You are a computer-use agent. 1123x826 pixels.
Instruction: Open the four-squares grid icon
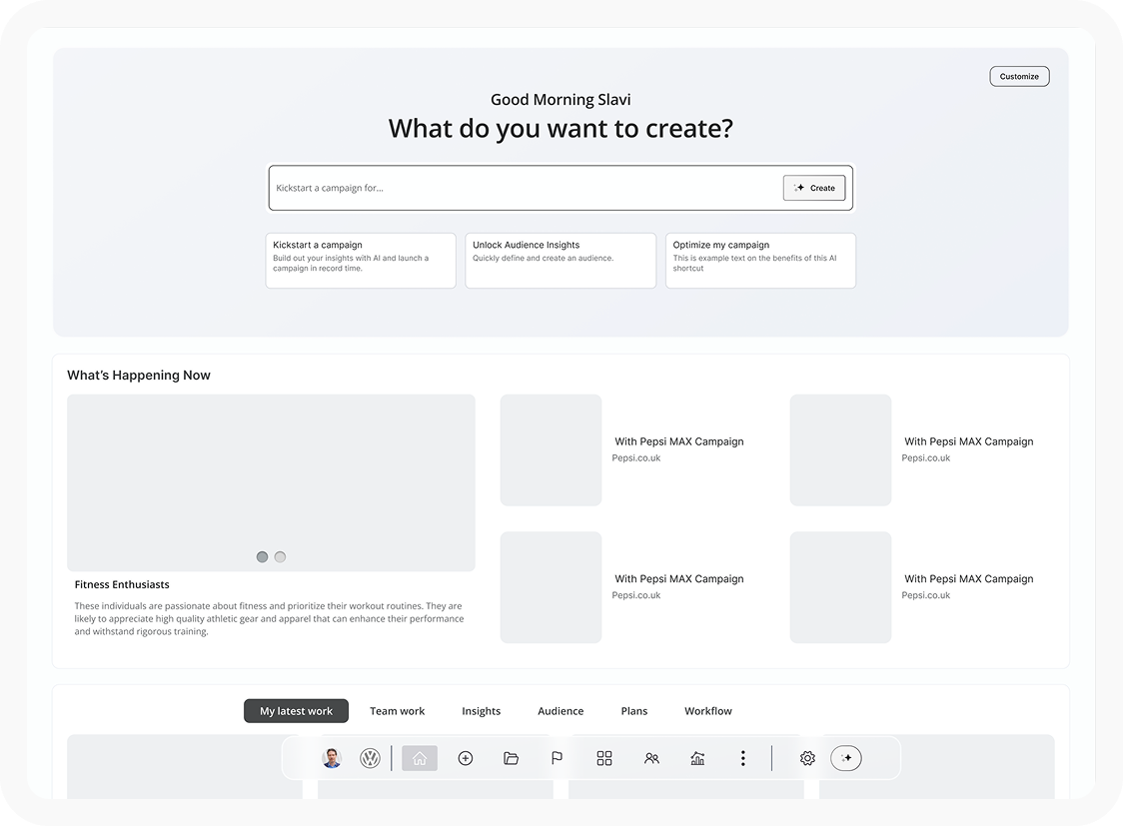pyautogui.click(x=604, y=758)
